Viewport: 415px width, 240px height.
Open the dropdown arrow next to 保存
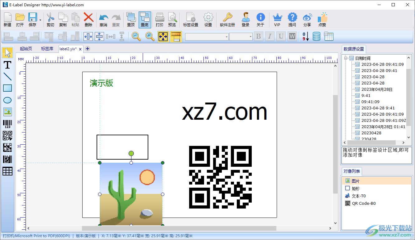click(x=40, y=20)
